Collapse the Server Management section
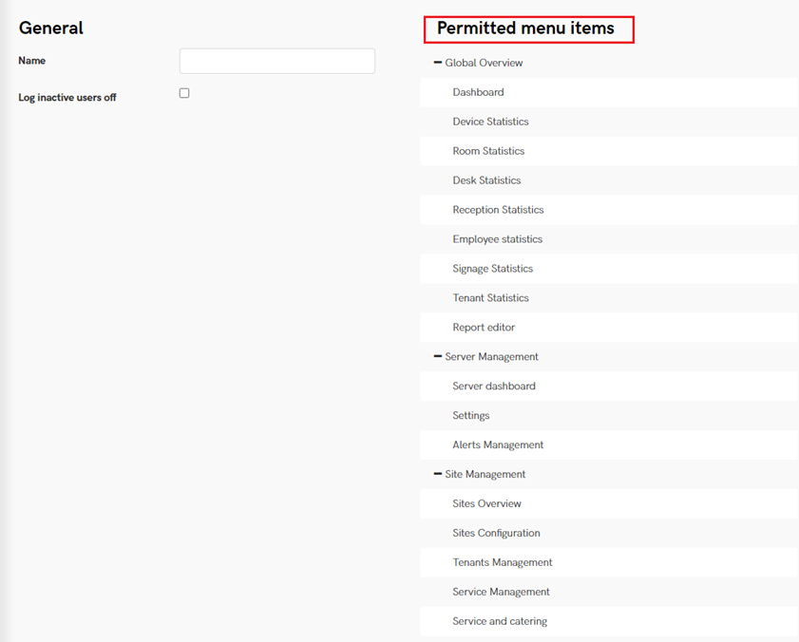Image resolution: width=799 pixels, height=642 pixels. [438, 357]
